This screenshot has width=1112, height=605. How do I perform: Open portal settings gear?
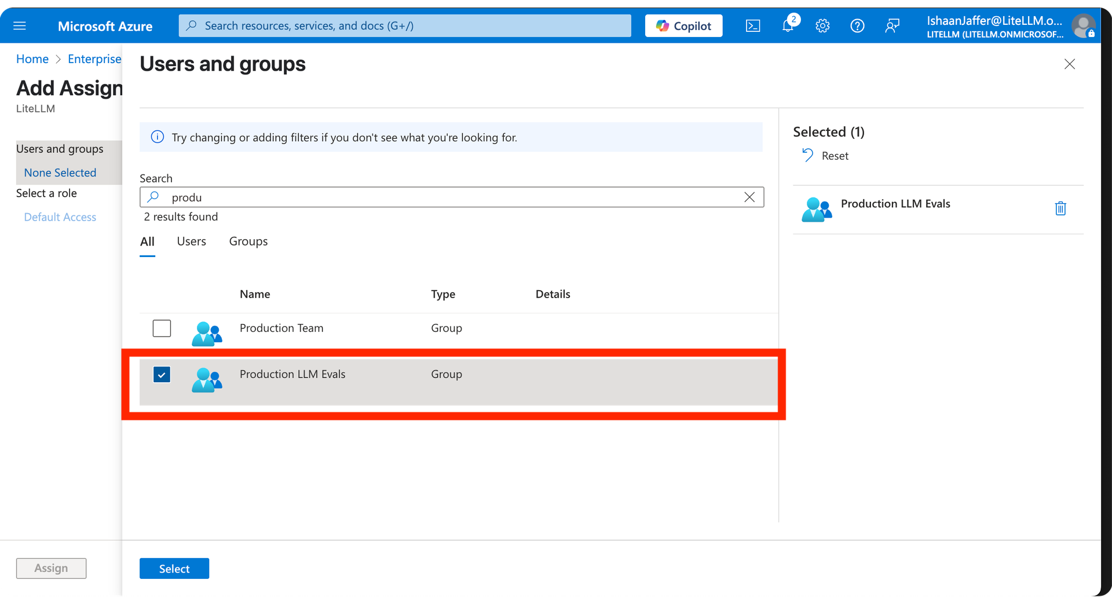tap(822, 25)
